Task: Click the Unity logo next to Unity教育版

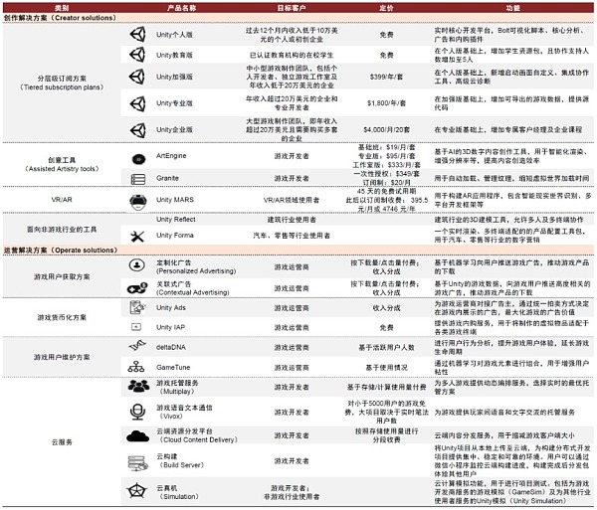Action: tap(136, 56)
